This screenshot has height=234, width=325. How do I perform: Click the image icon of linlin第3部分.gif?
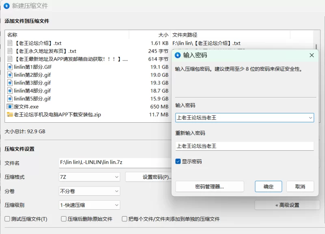click(10, 82)
